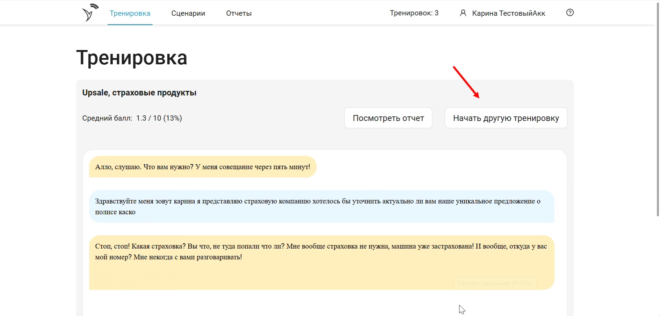Click the bird logo in the header
This screenshot has height=316, width=660.
pyautogui.click(x=90, y=13)
